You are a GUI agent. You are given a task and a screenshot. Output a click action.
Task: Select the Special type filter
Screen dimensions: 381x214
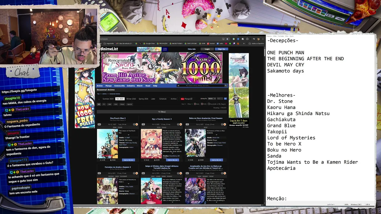129,104
